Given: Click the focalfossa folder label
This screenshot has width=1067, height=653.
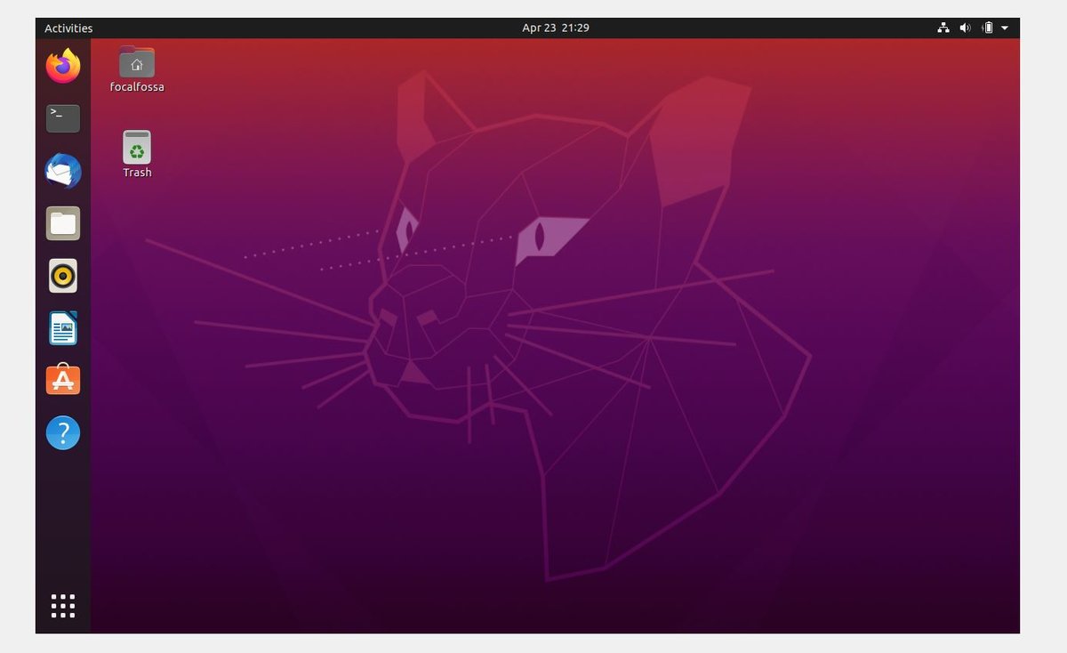Looking at the screenshot, I should pos(136,86).
